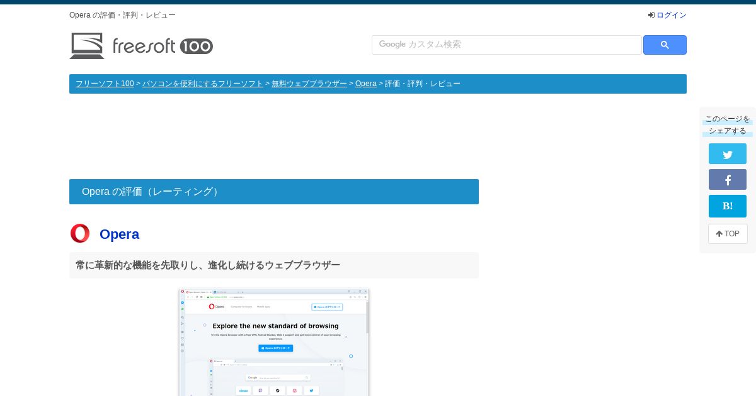Image resolution: width=756 pixels, height=396 pixels.
Task: Click 評価・評判・レビュー breadcrumb text
Action: click(x=423, y=84)
